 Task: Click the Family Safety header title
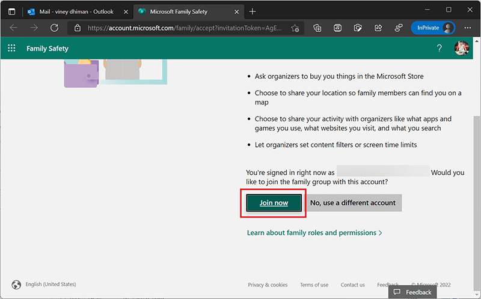point(47,49)
